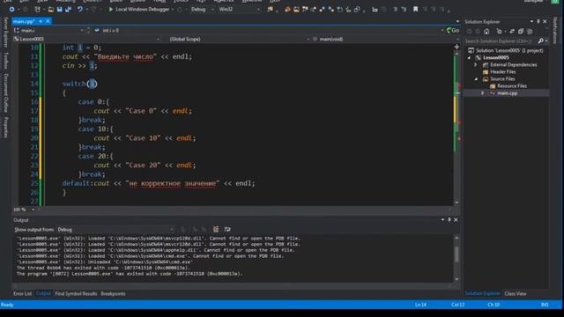564x317 pixels.
Task: Open the Toolbox side tab
Action: [x=6, y=60]
